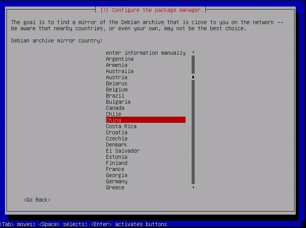Select Australia in the mirror list
306x228 pixels.
pos(146,71)
